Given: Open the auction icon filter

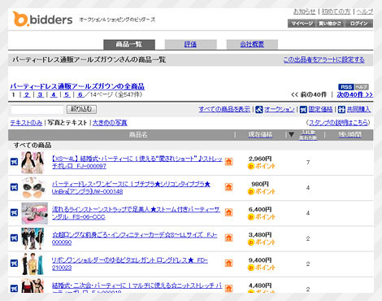Looking at the screenshot, I should click(x=259, y=109).
